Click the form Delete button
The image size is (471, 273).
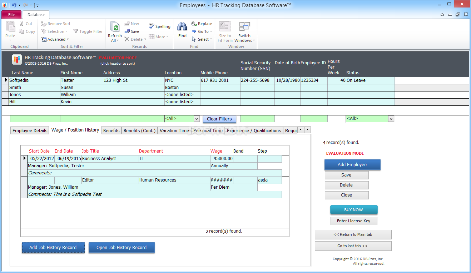[347, 185]
